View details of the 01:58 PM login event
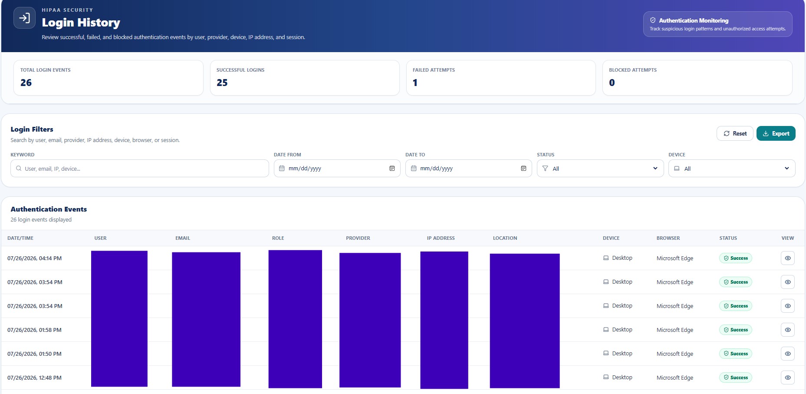This screenshot has width=806, height=394. [788, 330]
